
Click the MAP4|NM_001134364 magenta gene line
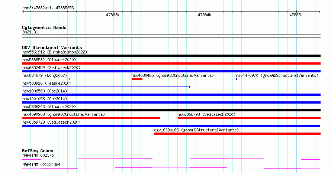tap(171, 168)
